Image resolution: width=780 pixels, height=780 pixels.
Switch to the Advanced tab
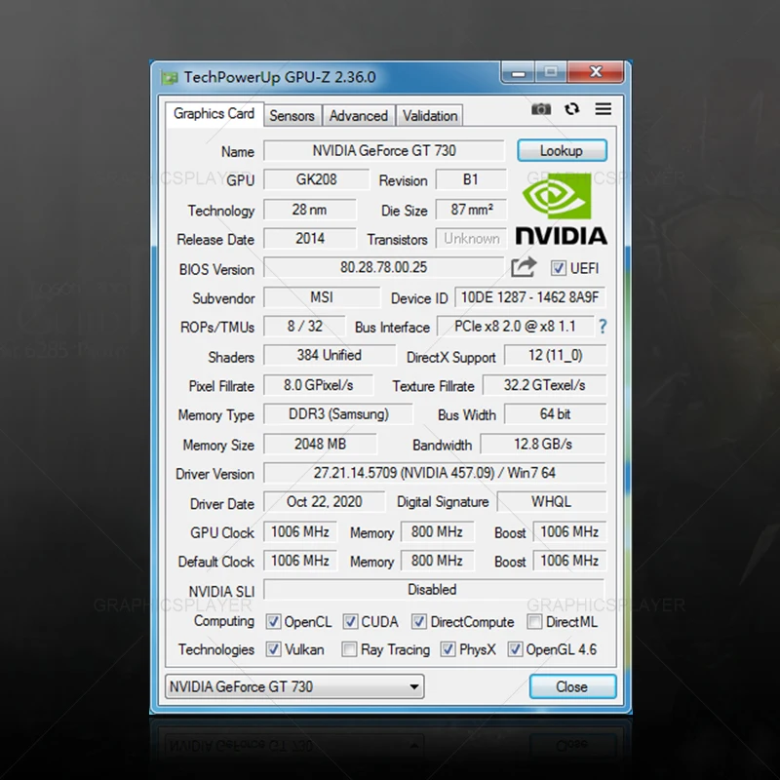point(359,115)
